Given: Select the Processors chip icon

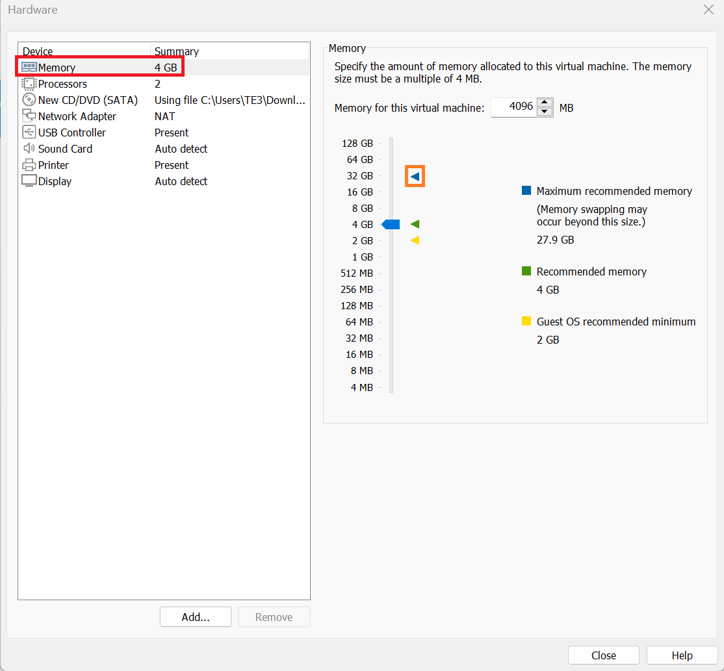Looking at the screenshot, I should 29,84.
